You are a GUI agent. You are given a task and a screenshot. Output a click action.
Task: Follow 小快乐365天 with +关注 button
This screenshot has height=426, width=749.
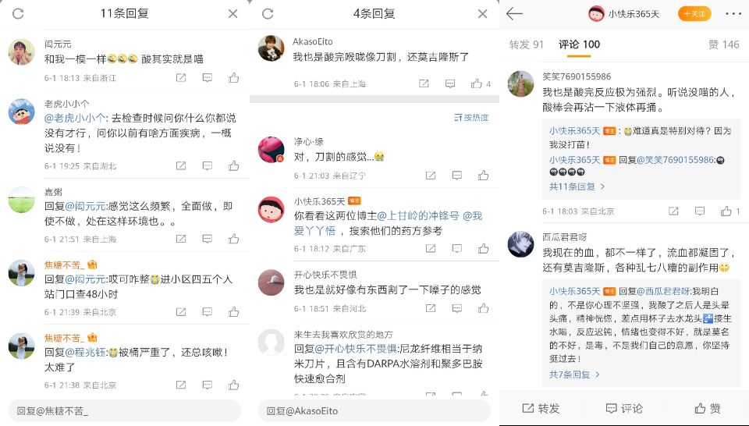(694, 14)
